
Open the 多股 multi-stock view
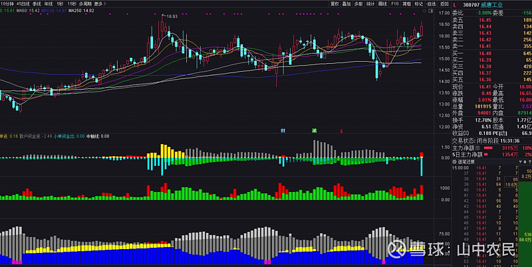358,4
